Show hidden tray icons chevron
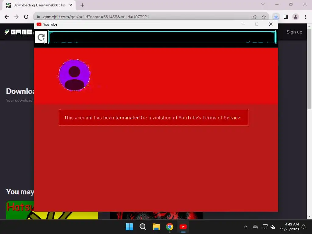312x234 pixels. tap(246, 227)
